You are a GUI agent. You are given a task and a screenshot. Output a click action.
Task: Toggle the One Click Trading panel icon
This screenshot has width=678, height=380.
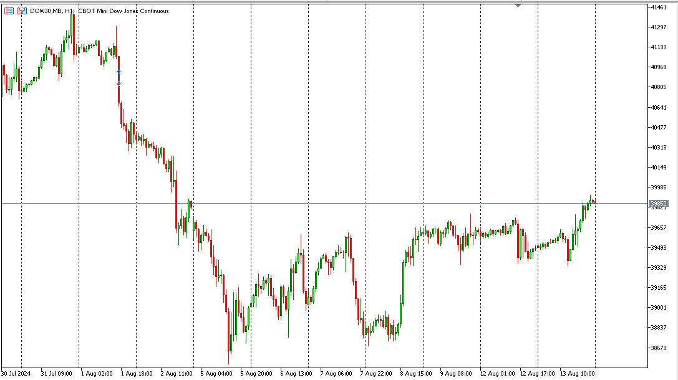click(x=22, y=11)
